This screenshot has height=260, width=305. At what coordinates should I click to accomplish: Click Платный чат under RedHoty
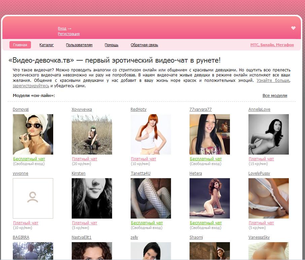pos(143,159)
